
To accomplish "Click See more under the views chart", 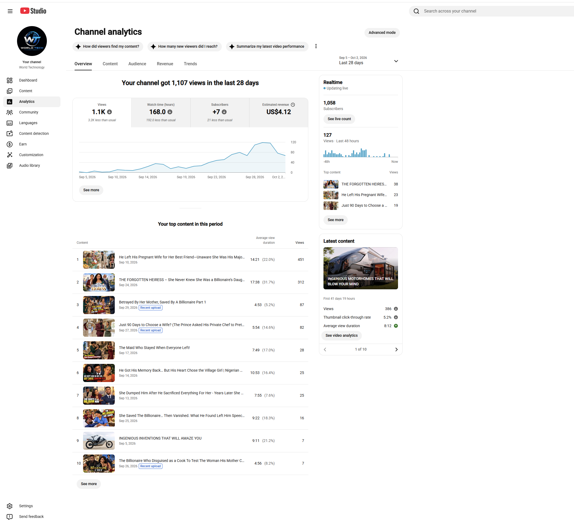I will point(91,190).
